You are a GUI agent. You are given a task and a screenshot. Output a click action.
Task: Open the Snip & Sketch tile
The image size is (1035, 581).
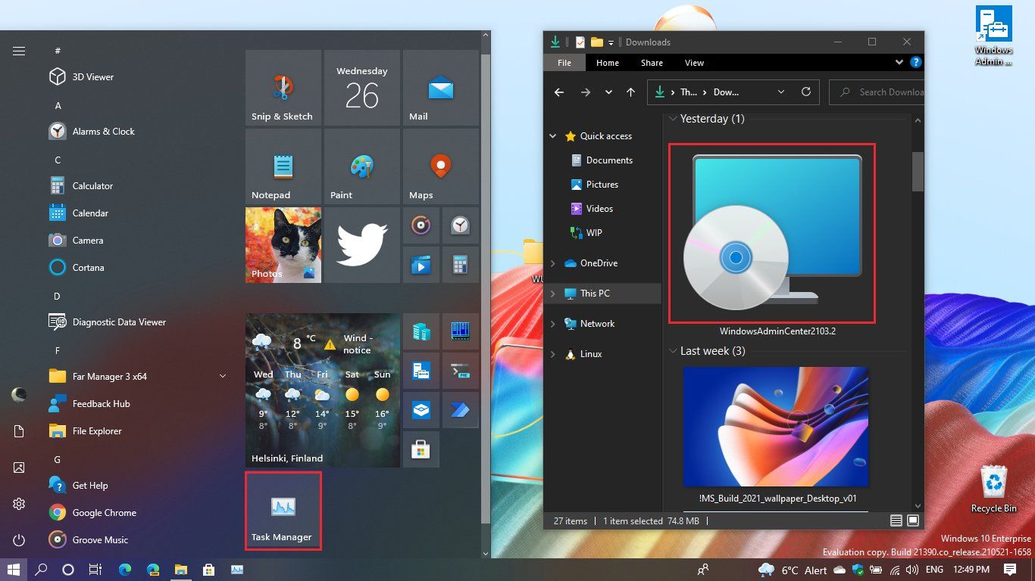[x=283, y=88]
